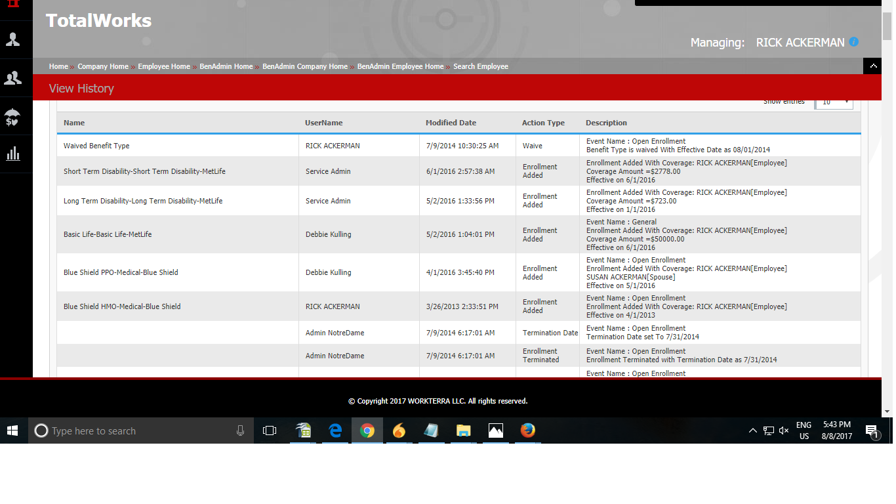
Task: Sort table by UserName column header
Action: tap(323, 123)
